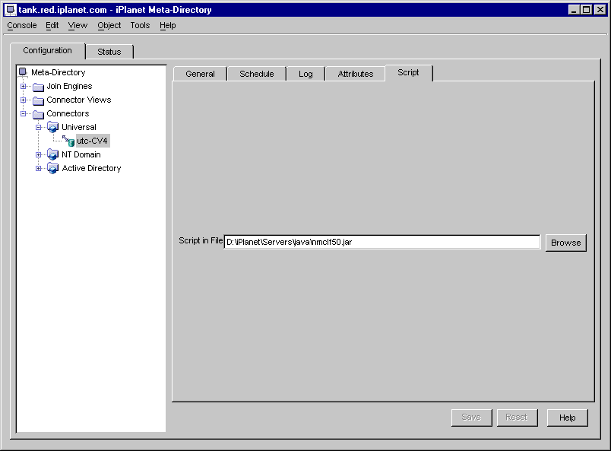
Task: Open the Schedule tab
Action: click(257, 74)
